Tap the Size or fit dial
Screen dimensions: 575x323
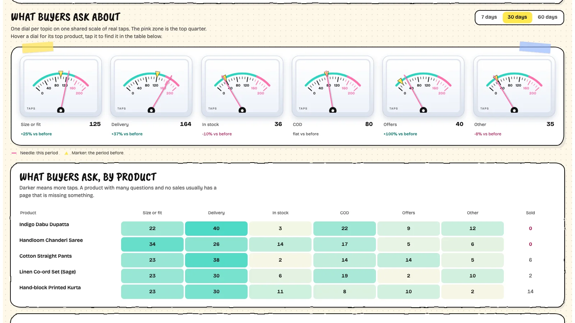pyautogui.click(x=61, y=86)
